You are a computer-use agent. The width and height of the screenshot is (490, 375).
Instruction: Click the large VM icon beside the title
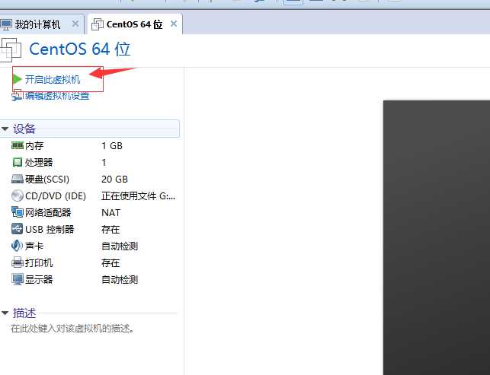(x=11, y=49)
